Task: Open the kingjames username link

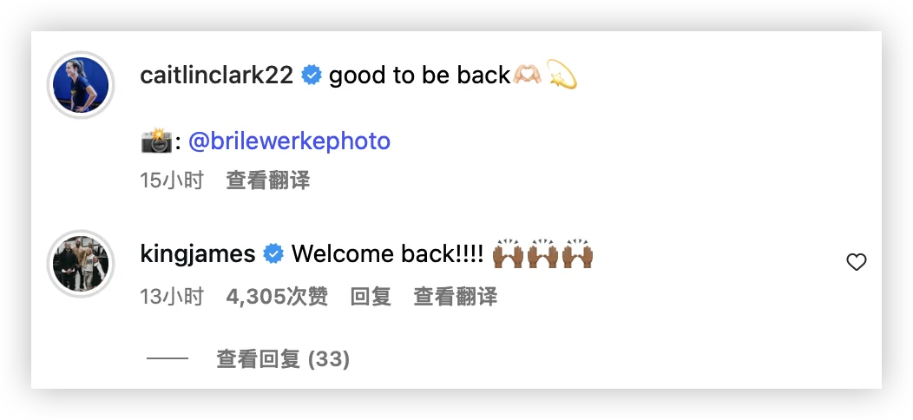Action: click(x=198, y=254)
